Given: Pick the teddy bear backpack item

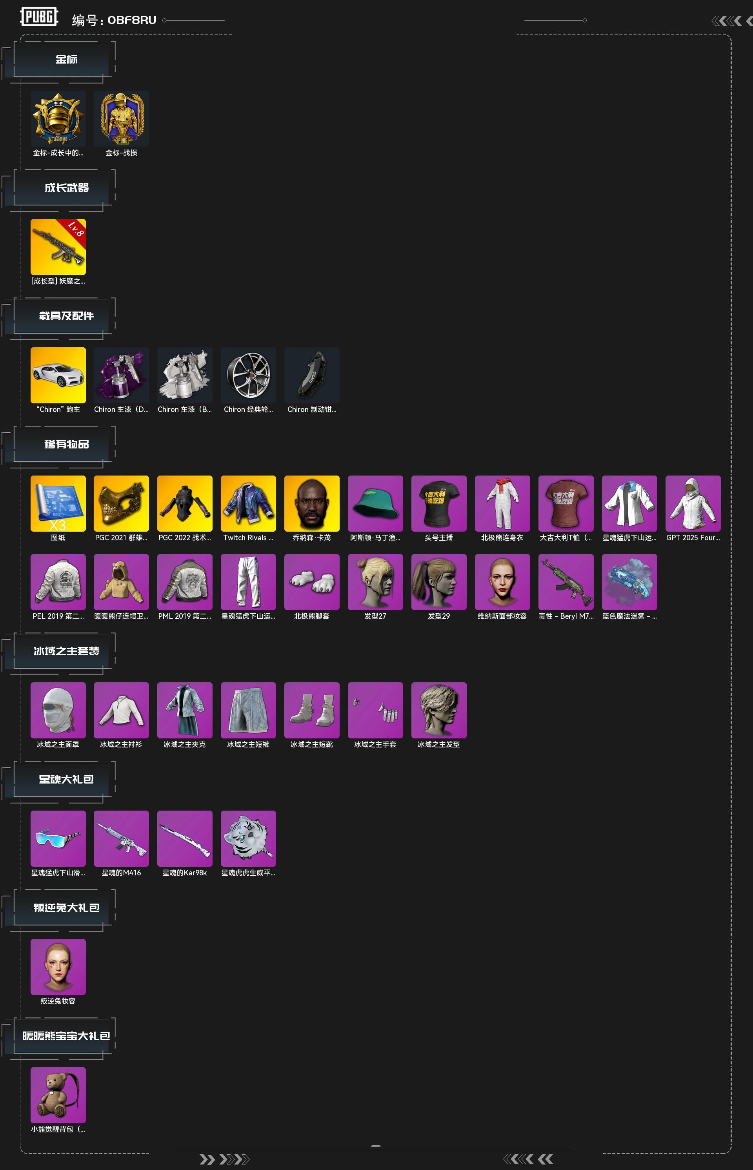Looking at the screenshot, I should 58,1095.
